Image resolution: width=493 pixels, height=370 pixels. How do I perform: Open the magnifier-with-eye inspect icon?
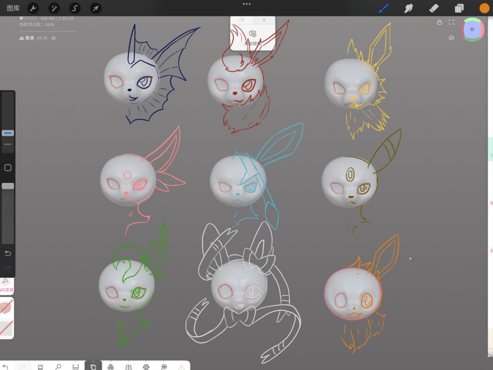pos(164,367)
